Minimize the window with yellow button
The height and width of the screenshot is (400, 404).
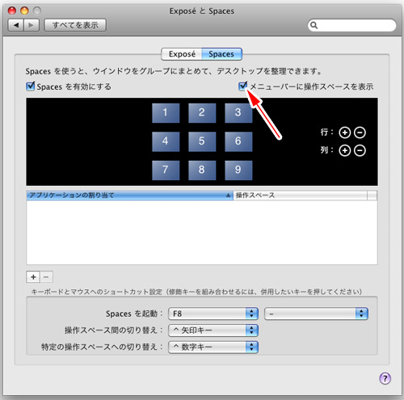tap(24, 11)
